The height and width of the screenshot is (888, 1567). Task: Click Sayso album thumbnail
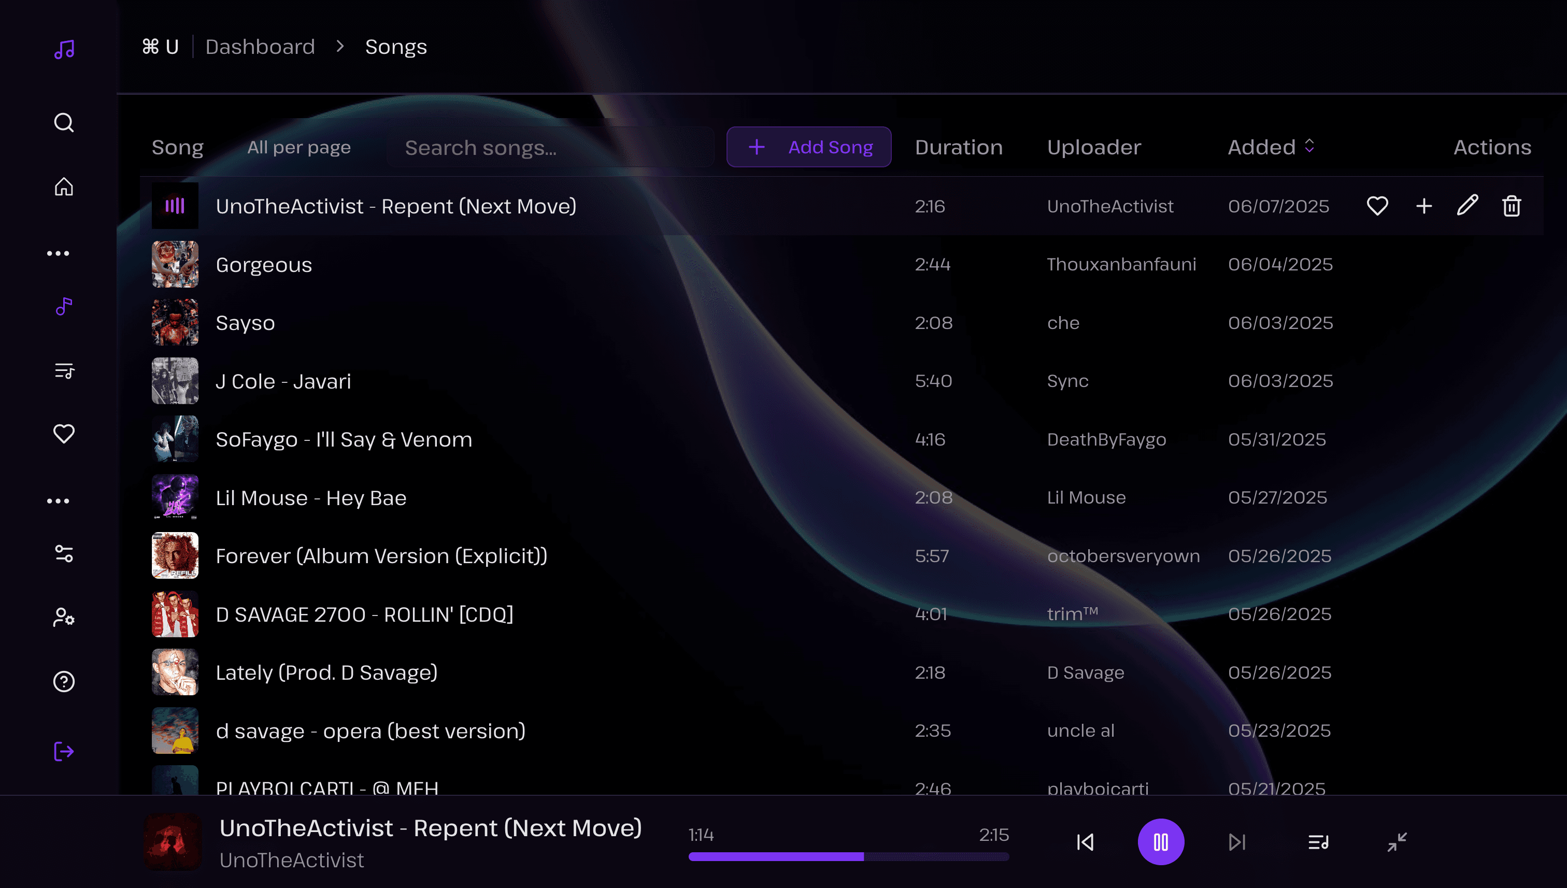pyautogui.click(x=175, y=322)
